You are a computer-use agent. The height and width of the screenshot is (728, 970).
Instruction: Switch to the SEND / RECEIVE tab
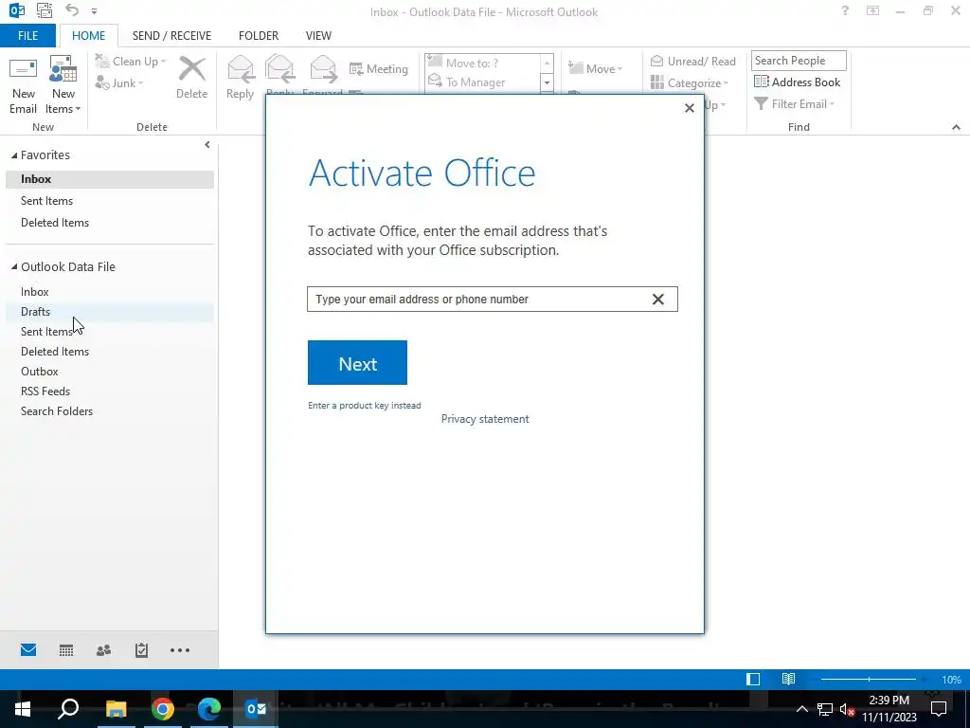click(172, 35)
